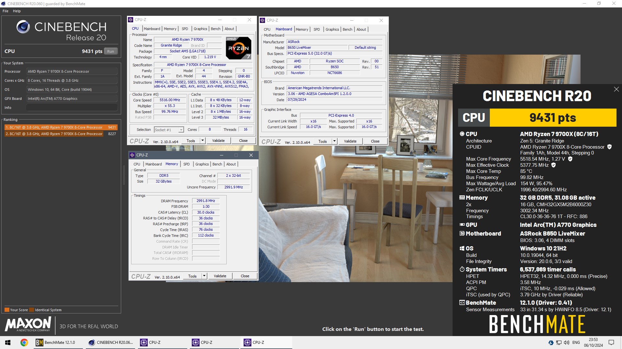This screenshot has width=622, height=349.
Task: Click Validate in the DDR5 memory CPU-Z window
Action: click(220, 276)
